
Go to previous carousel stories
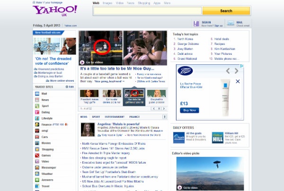pos(154,109)
